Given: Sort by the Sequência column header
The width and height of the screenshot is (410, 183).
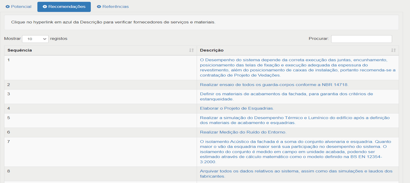Looking at the screenshot, I should [x=101, y=50].
